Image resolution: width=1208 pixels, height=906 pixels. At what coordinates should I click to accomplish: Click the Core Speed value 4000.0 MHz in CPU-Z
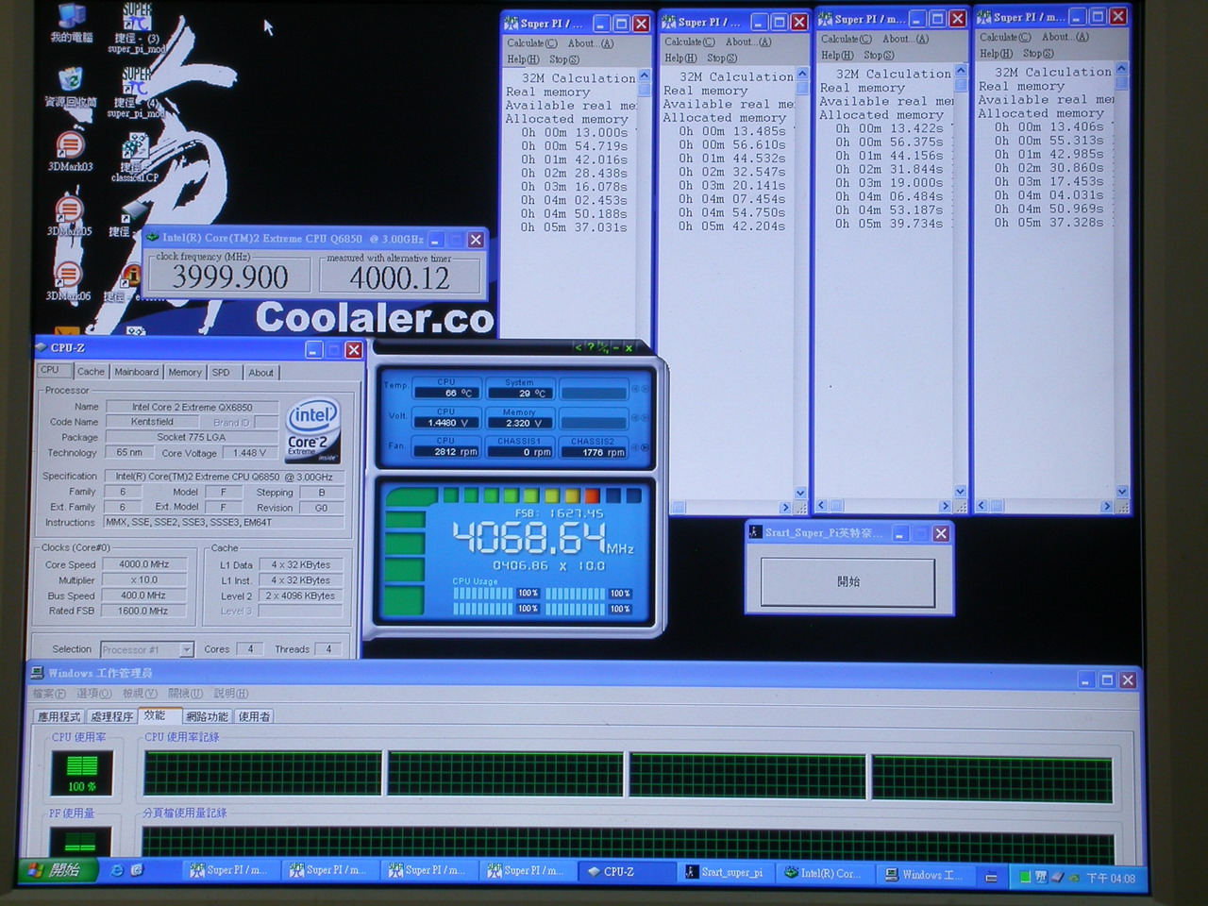tap(143, 564)
